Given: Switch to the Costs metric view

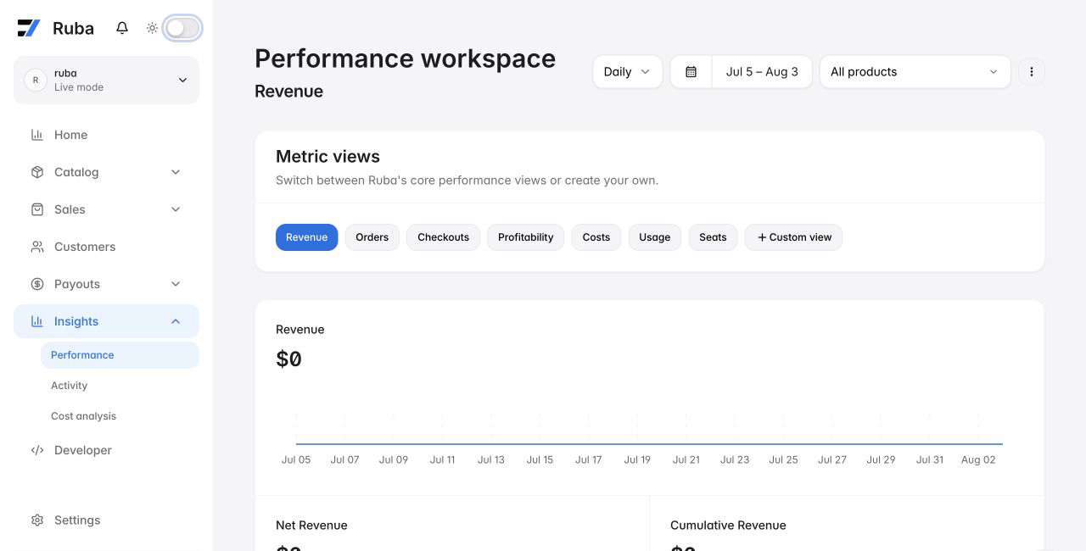Looking at the screenshot, I should point(596,237).
